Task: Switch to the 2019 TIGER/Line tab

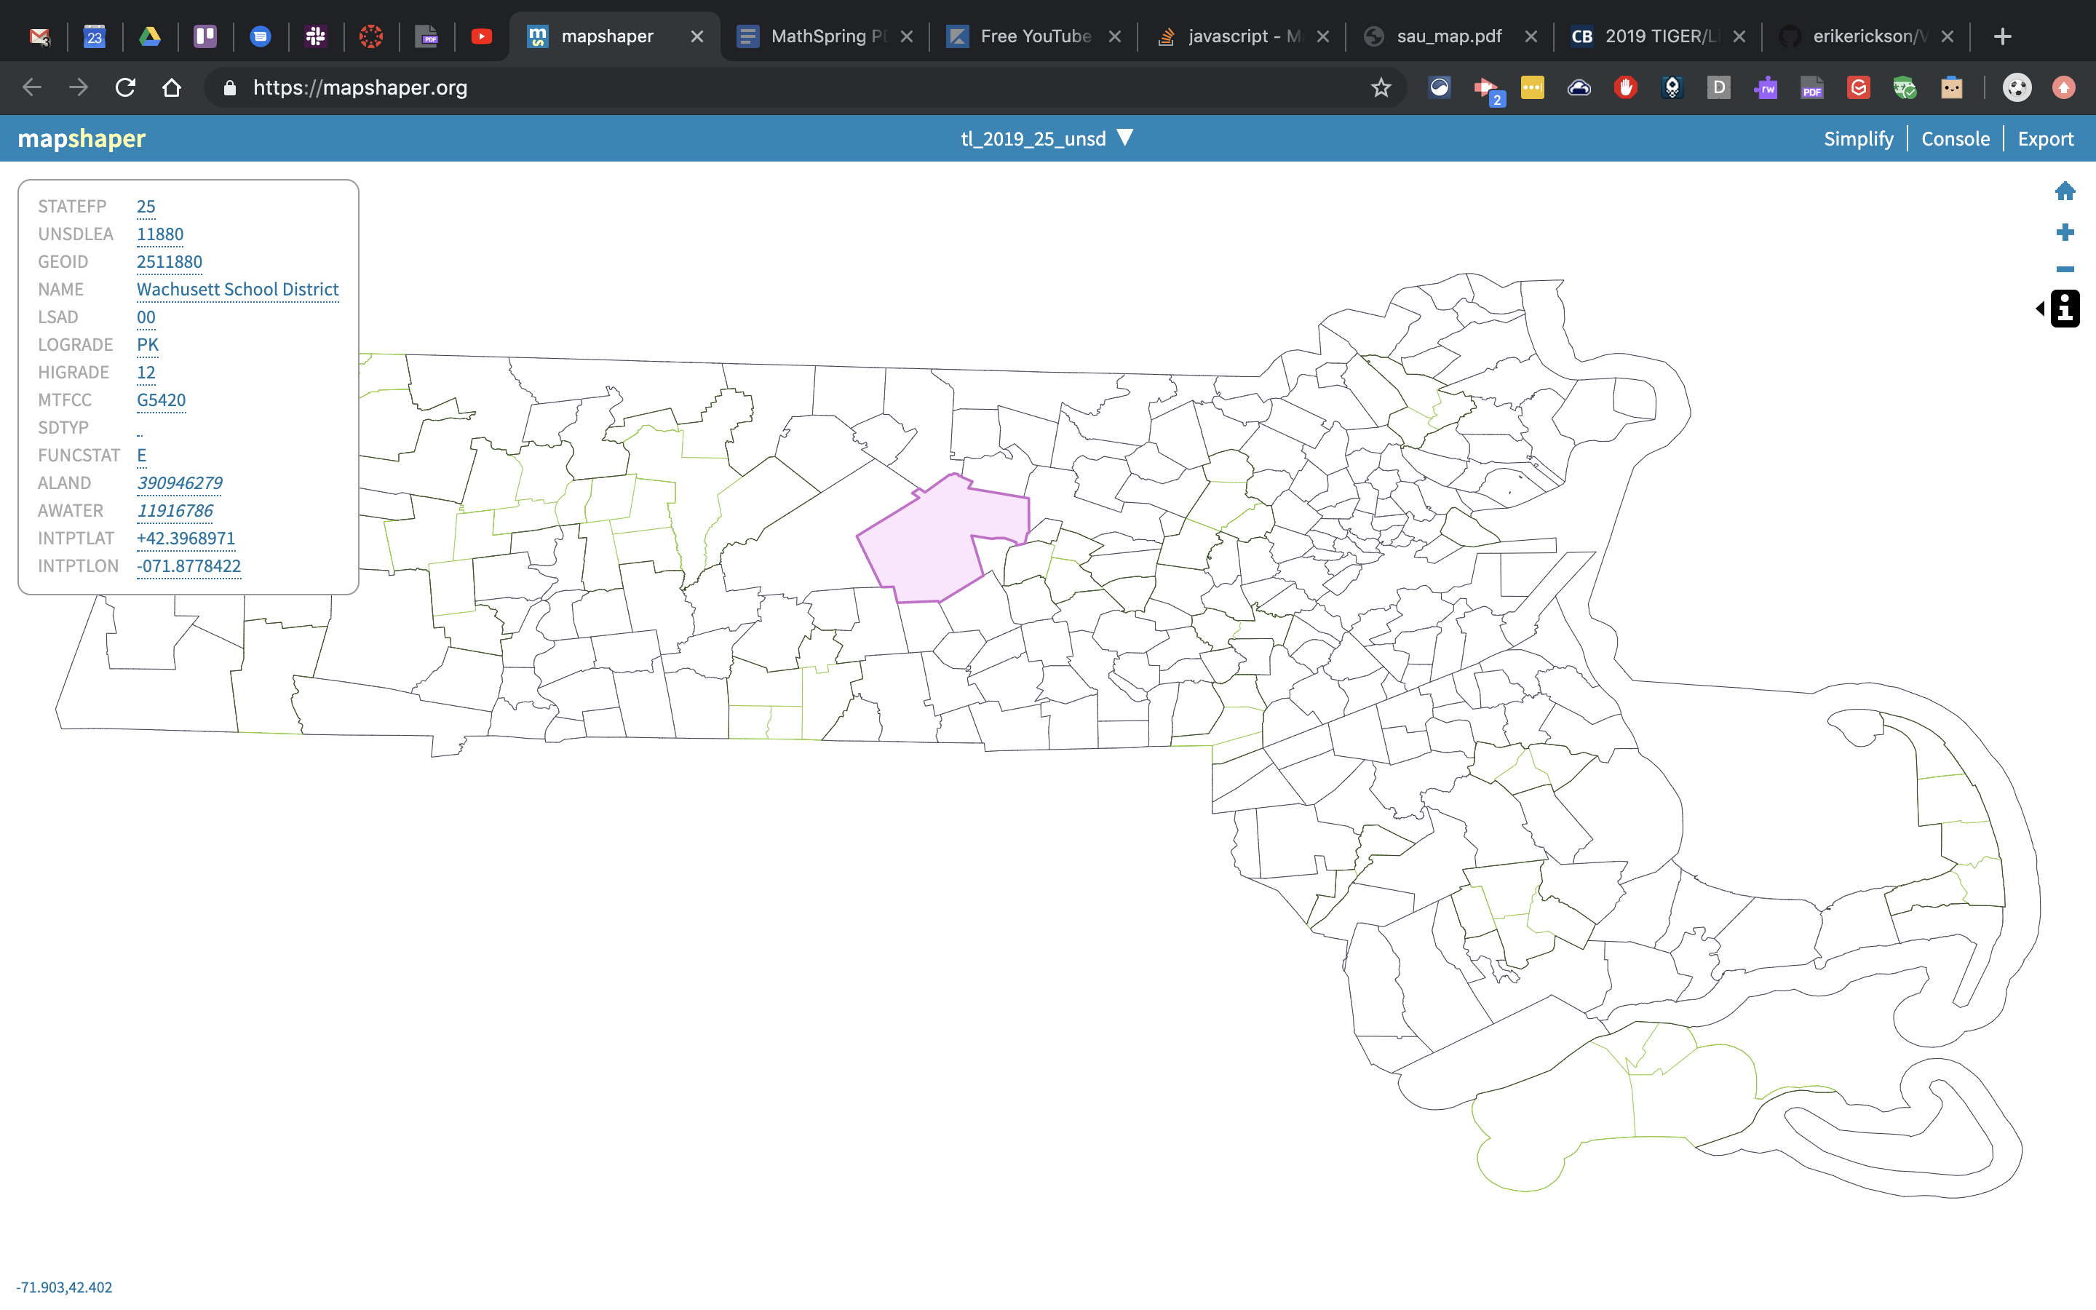Action: click(x=1657, y=36)
